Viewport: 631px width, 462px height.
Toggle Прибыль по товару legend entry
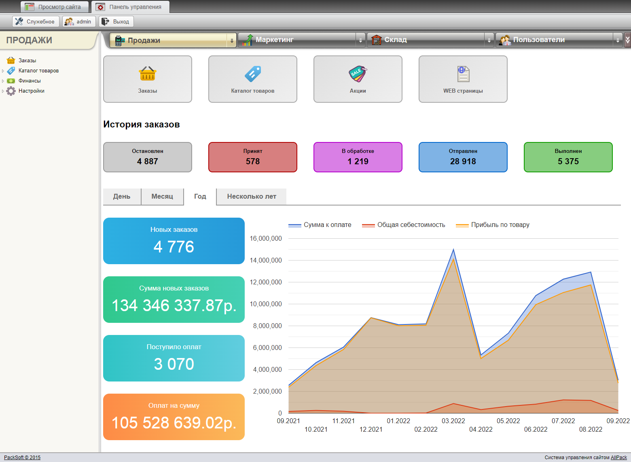click(493, 225)
